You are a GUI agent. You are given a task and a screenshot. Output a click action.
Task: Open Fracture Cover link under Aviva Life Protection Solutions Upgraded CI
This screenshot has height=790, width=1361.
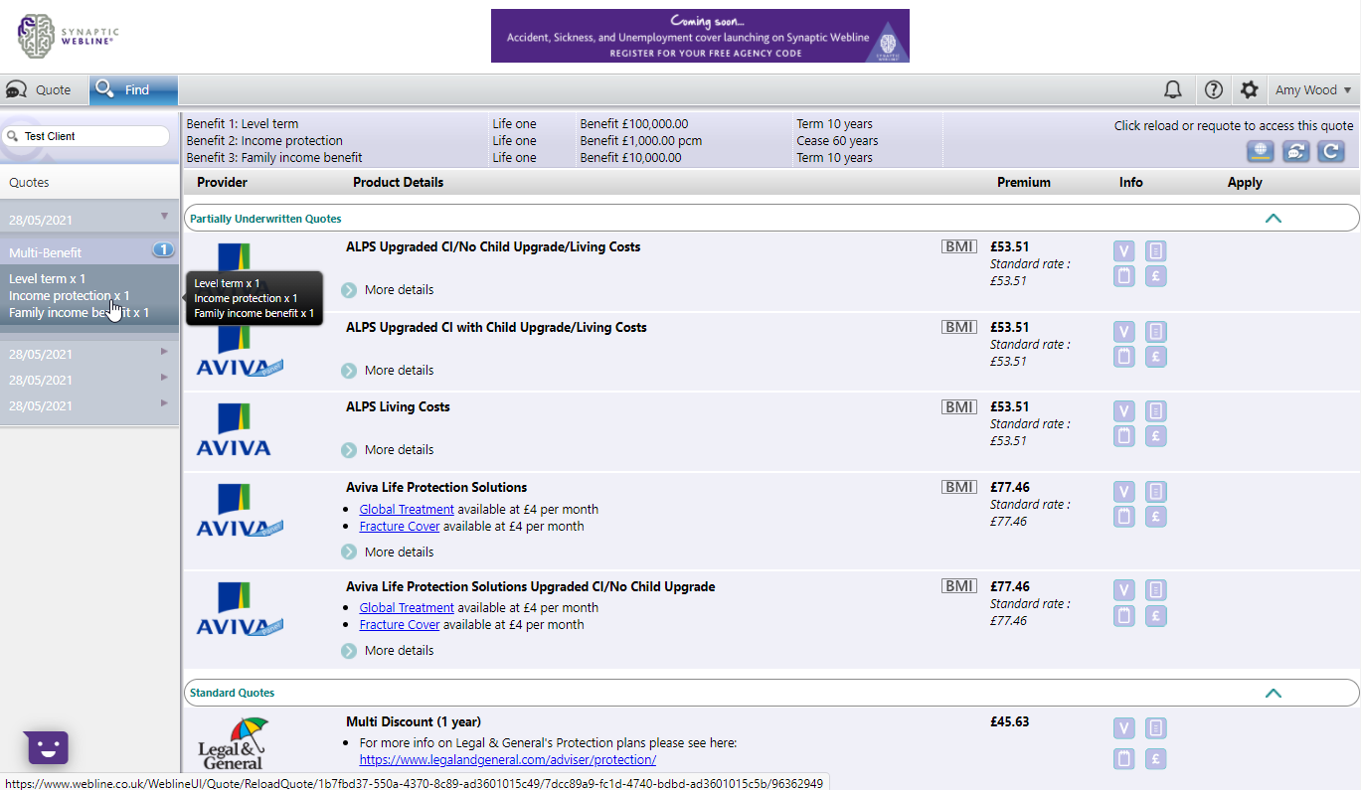(x=400, y=625)
